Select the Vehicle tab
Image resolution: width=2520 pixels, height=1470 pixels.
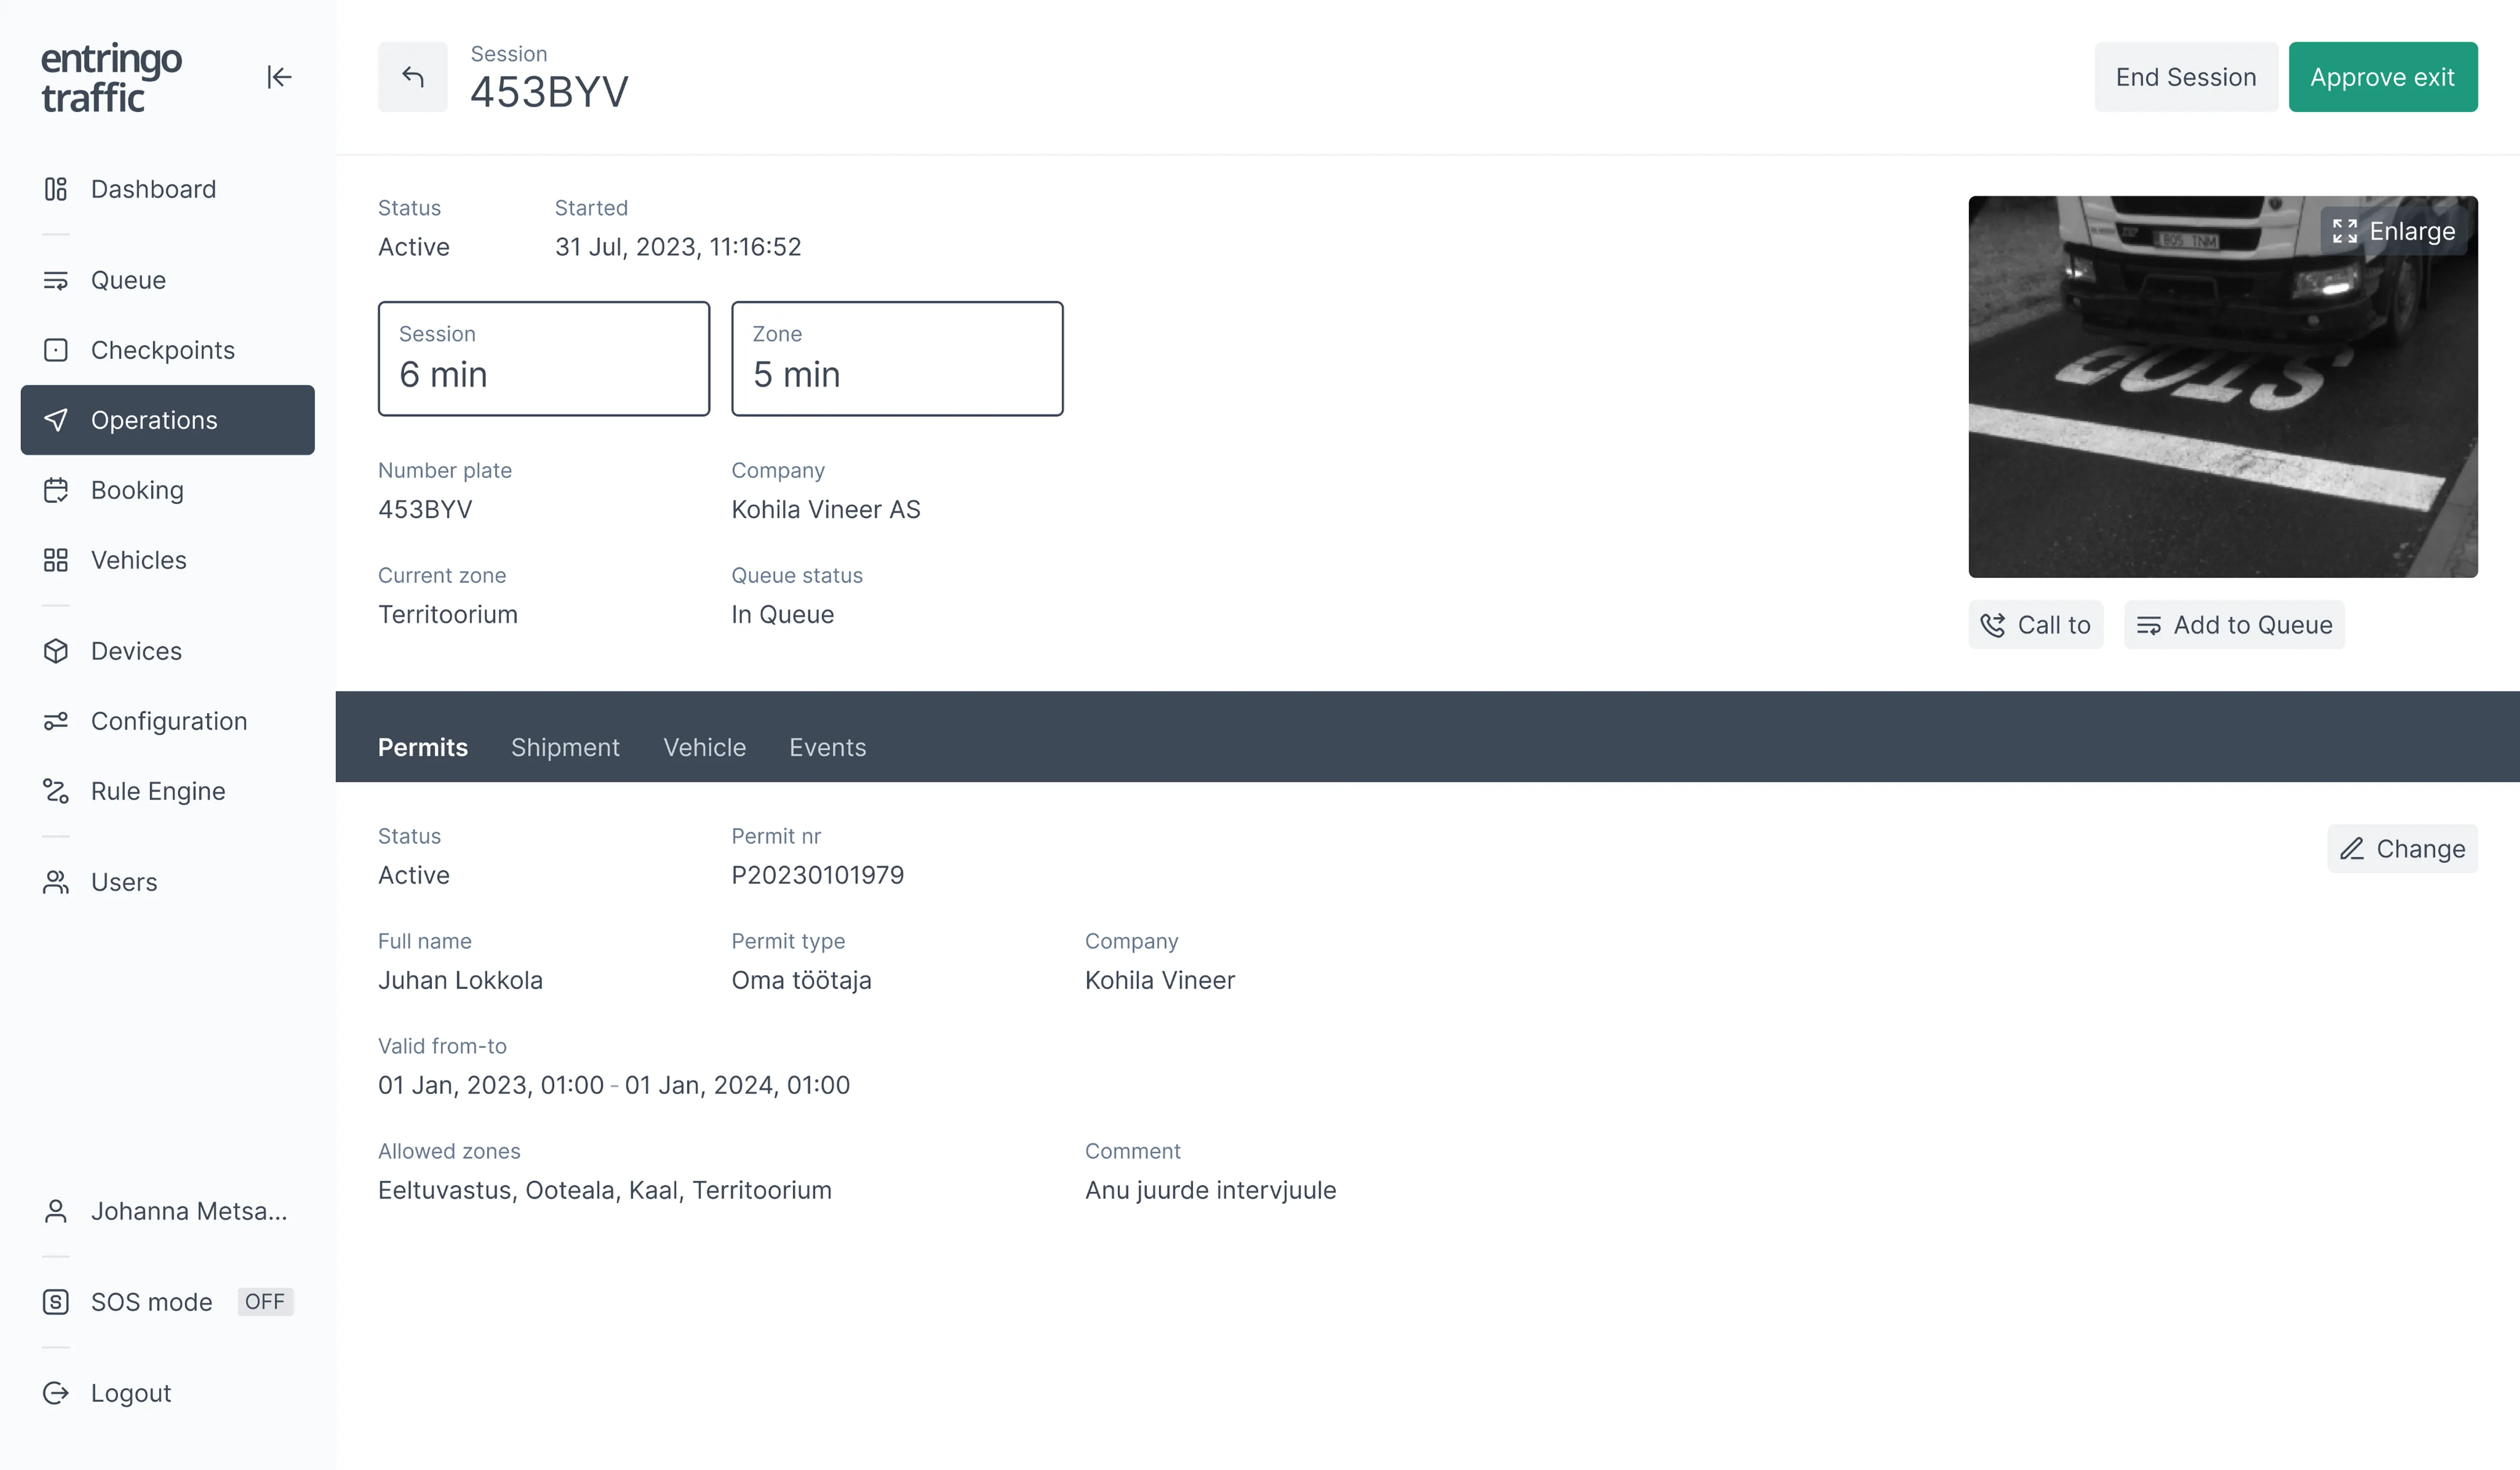pos(704,747)
